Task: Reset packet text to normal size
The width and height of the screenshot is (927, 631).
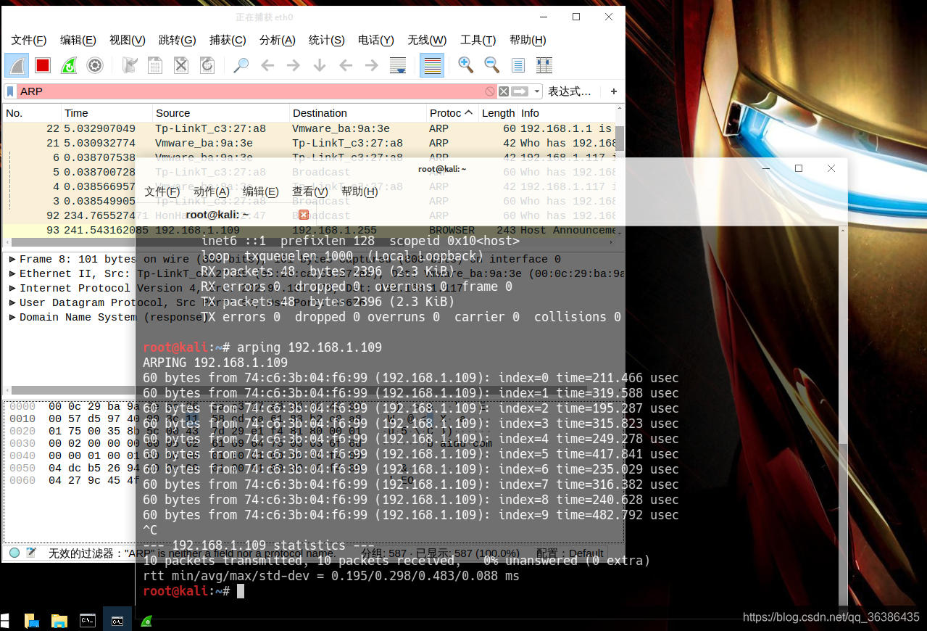Action: click(518, 65)
